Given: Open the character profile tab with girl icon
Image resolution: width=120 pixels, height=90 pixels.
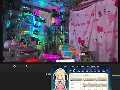Looking at the screenshot, I should click(x=74, y=70).
